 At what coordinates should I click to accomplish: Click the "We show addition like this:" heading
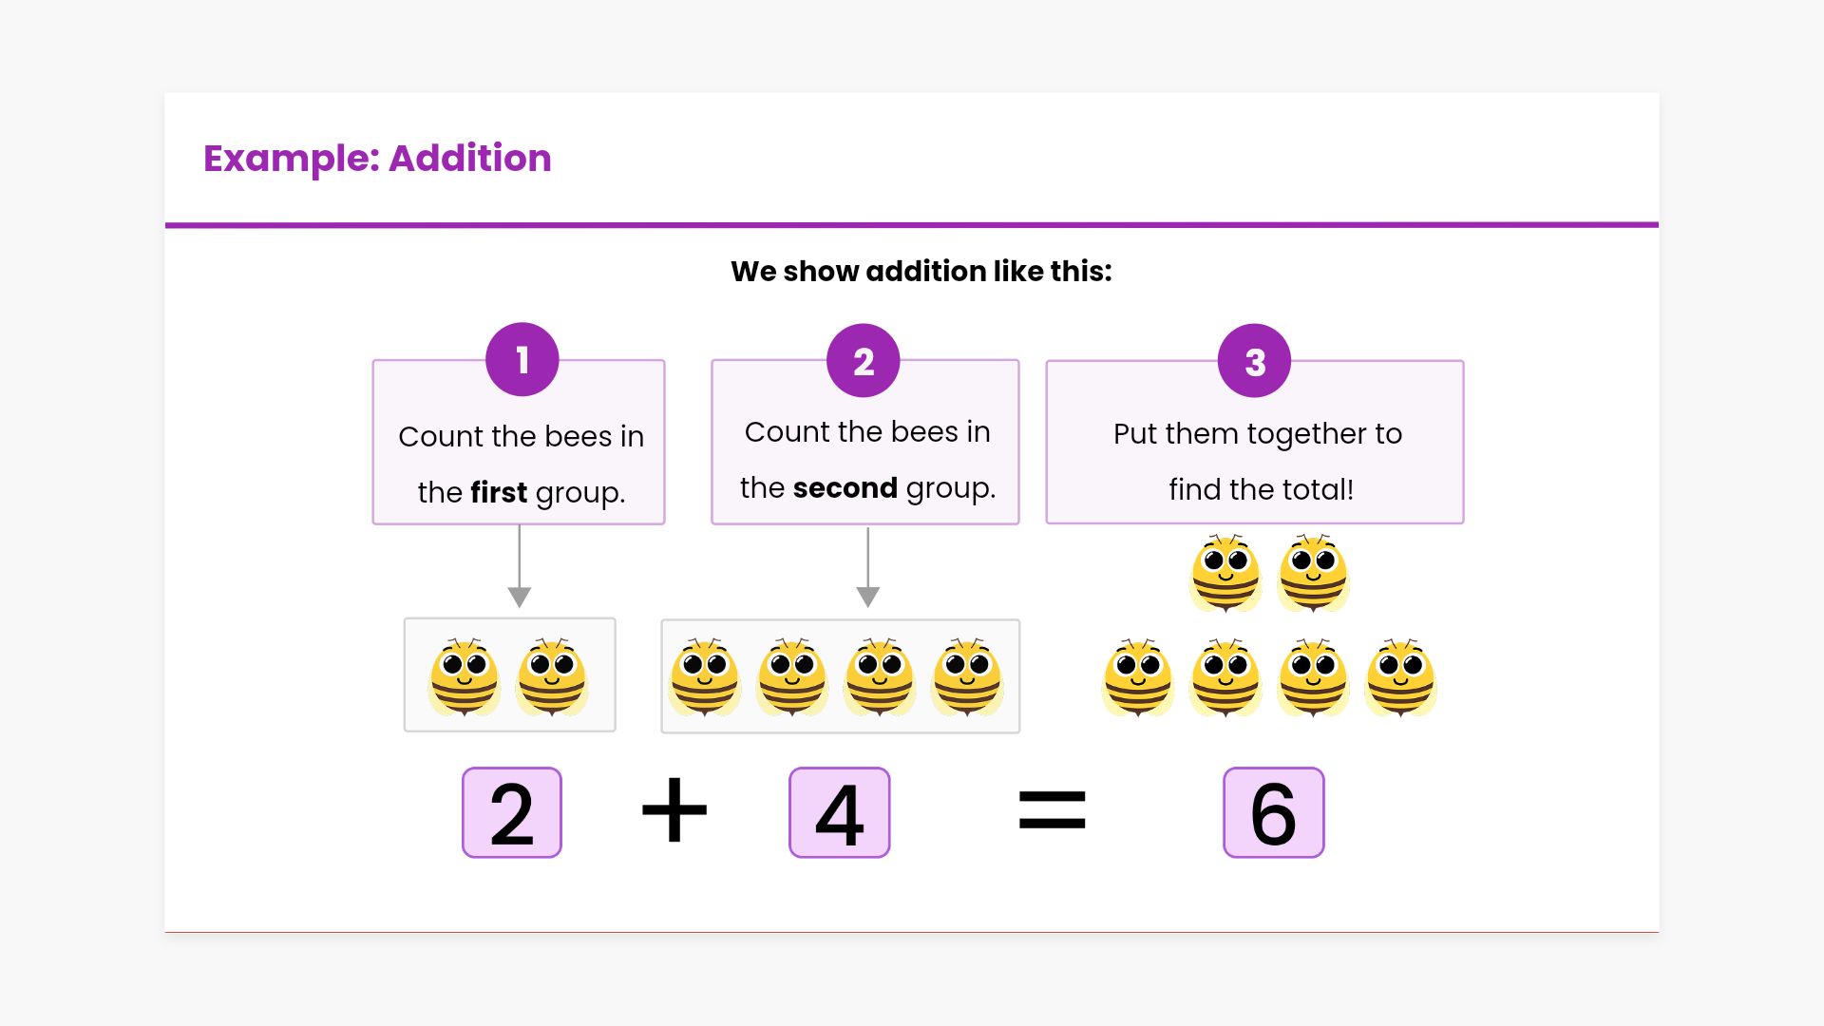tap(921, 272)
